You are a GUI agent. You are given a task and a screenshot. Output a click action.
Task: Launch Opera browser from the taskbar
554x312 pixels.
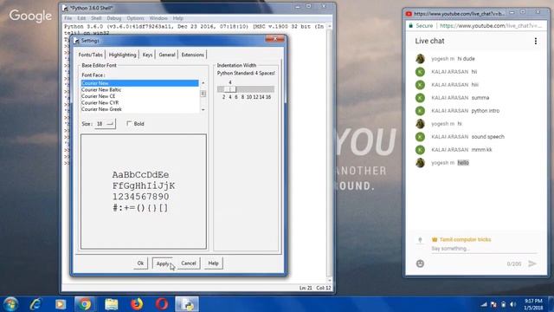[162, 304]
